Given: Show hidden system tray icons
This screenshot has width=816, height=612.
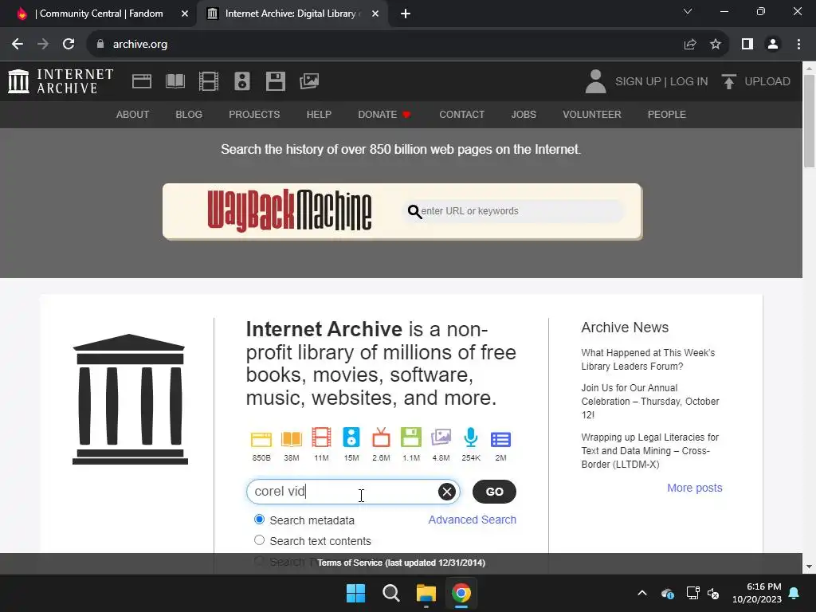Looking at the screenshot, I should pyautogui.click(x=642, y=593).
